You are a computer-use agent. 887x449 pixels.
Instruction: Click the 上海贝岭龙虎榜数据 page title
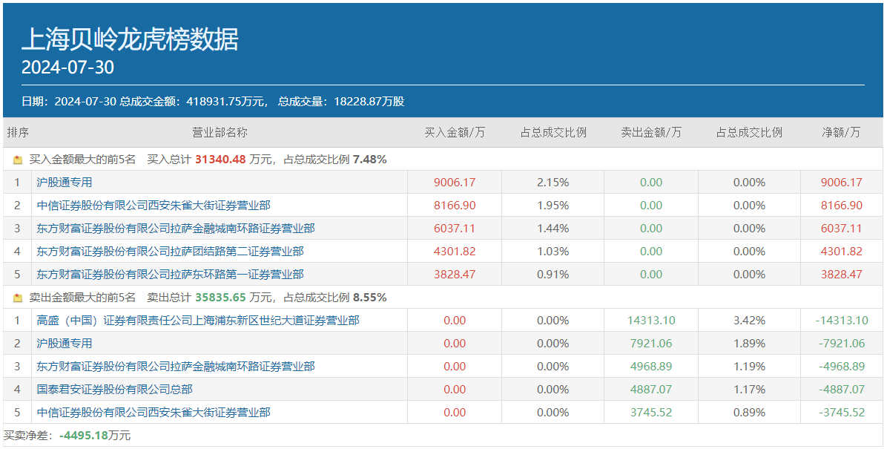(130, 39)
